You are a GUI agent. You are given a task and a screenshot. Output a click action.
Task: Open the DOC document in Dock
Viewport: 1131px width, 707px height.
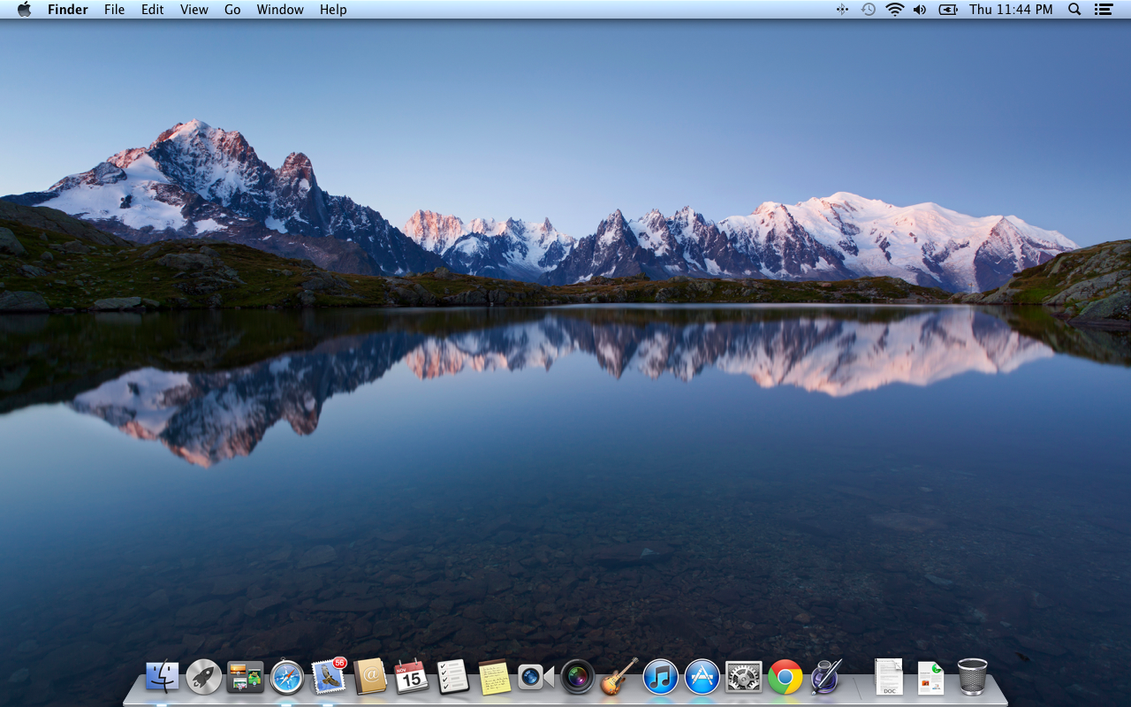point(889,677)
